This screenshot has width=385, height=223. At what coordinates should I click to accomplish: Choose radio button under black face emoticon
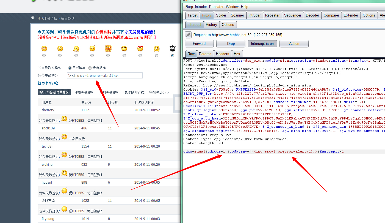point(172,55)
